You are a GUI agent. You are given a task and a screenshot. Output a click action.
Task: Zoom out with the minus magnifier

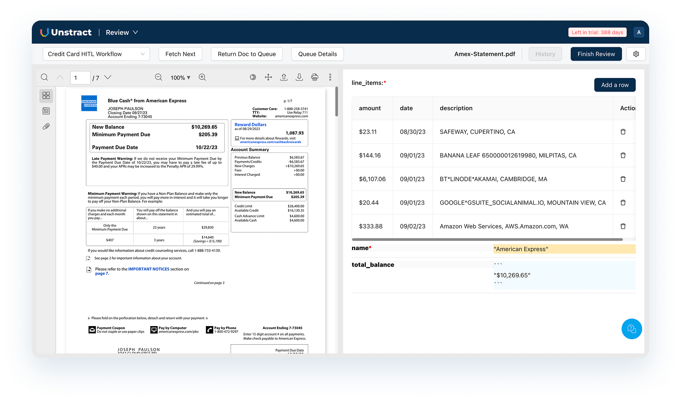pos(159,78)
